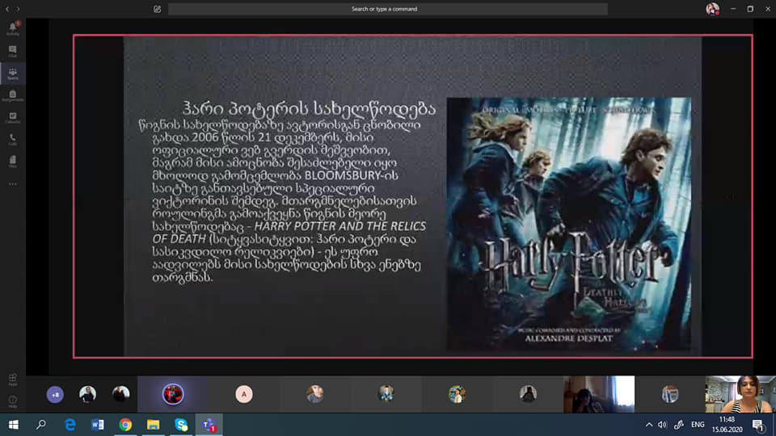The image size is (776, 436).
Task: Click the Teams icon in the taskbar
Action: 209,425
